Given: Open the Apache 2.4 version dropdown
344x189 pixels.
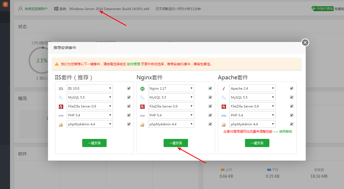Looking at the screenshot, I should click(253, 88).
